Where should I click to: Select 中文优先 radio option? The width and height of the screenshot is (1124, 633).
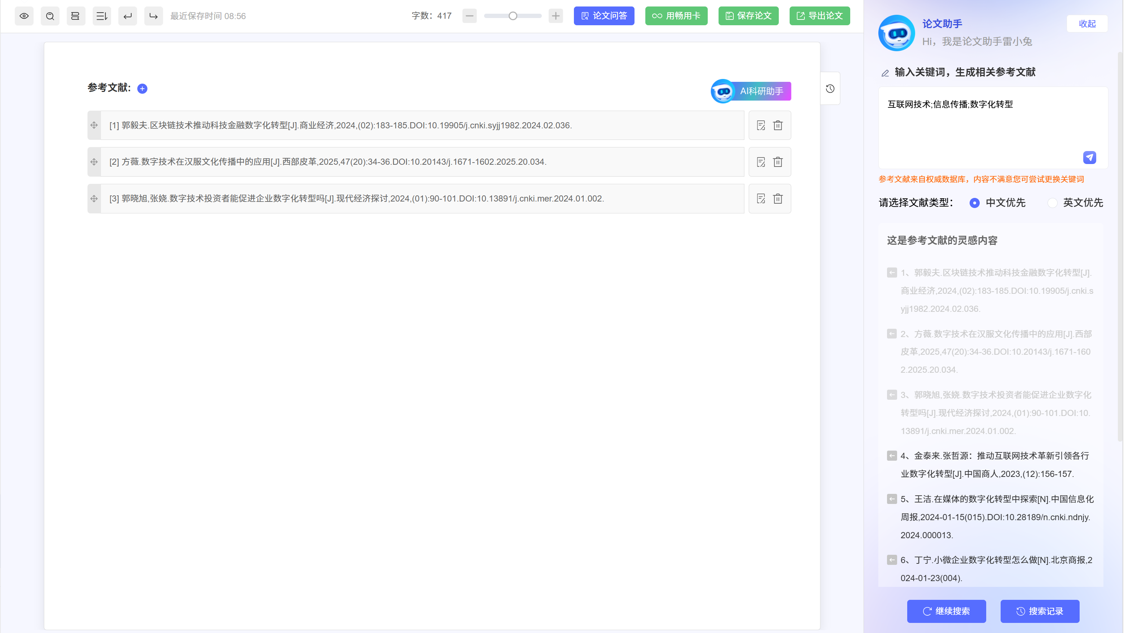[x=974, y=203]
